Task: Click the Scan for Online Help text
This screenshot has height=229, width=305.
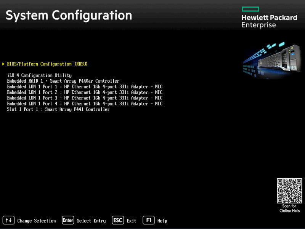Action: [289, 208]
